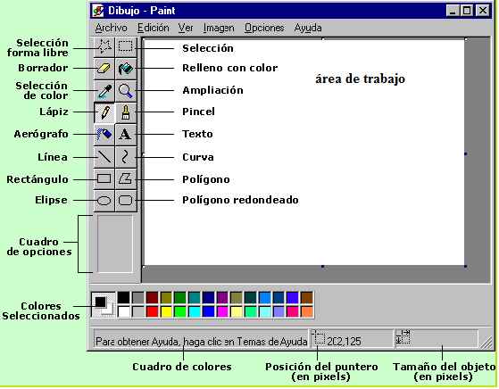
Task: Pick the bright red color swatch
Action: (152, 311)
